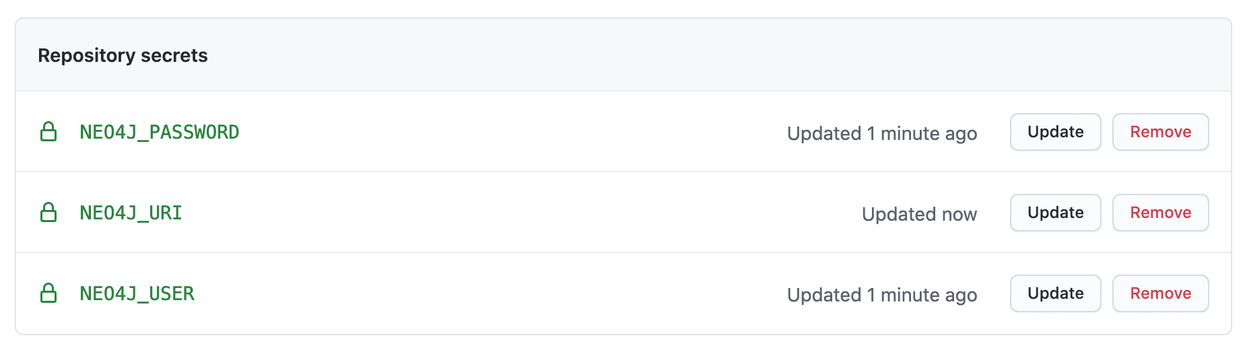The height and width of the screenshot is (358, 1247).
Task: Select the NEO4J_URI secret name
Action: point(131,213)
